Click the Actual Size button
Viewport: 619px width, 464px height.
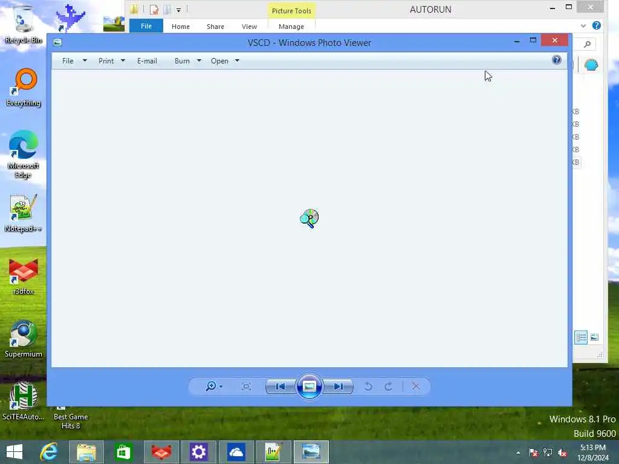246,386
